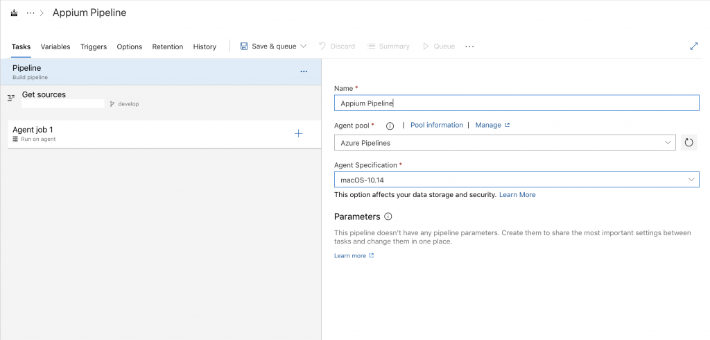Switch to the Tasks tab
The image size is (710, 340).
coord(21,46)
